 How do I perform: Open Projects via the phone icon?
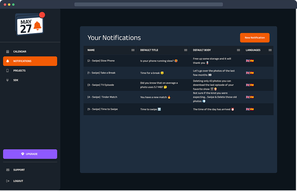[7, 70]
